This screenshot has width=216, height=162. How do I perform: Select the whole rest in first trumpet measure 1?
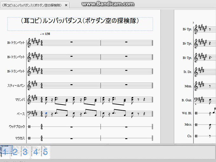(x=71, y=42)
